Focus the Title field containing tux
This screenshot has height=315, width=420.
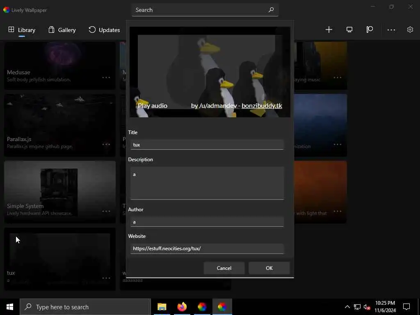[207, 145]
